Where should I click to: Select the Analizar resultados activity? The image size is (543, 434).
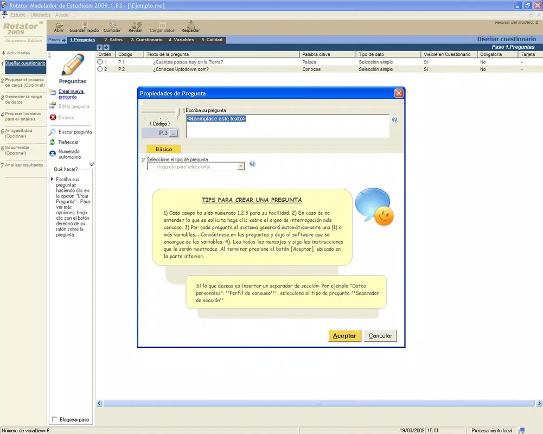coord(24,165)
